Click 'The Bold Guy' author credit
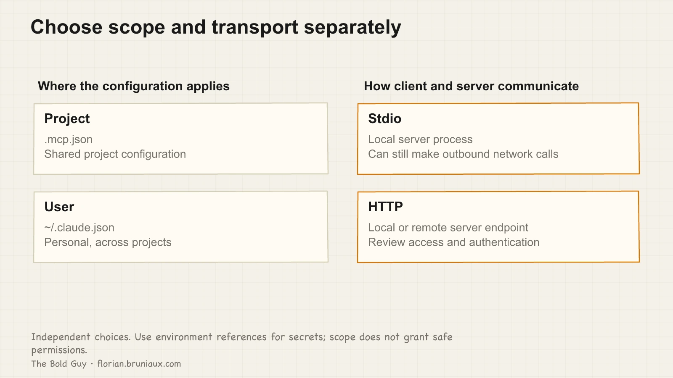 59,364
